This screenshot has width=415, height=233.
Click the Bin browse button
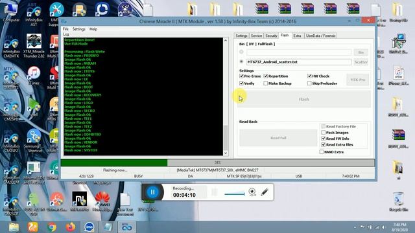[361, 52]
